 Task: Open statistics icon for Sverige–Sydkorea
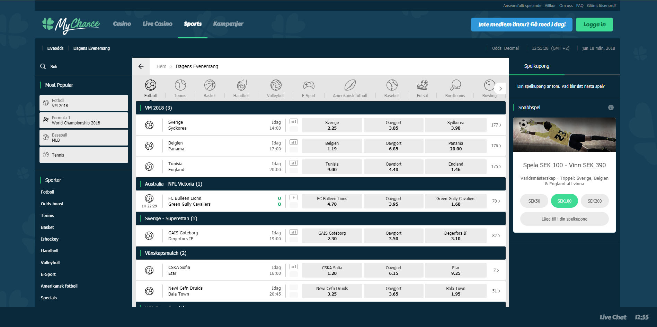[294, 121]
